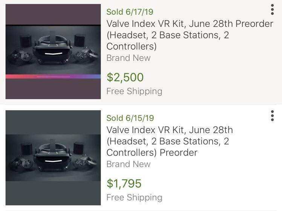
Task: Open options menu for the $2,500 listing
Action: tap(272, 9)
